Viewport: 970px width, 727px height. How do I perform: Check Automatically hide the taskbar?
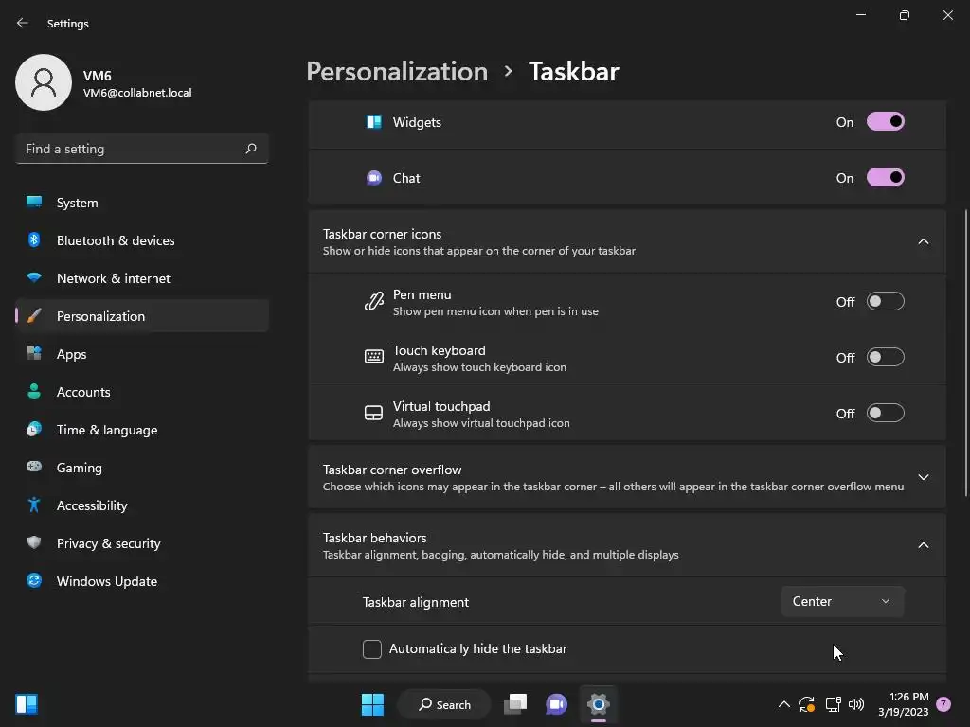371,649
